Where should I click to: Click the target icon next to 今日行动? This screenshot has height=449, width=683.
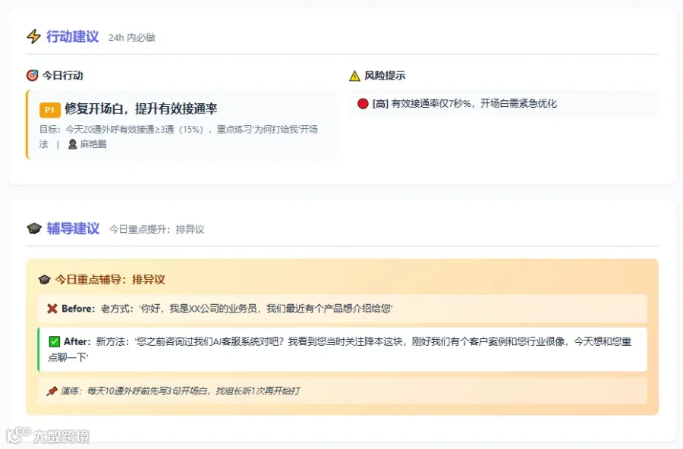tap(32, 75)
